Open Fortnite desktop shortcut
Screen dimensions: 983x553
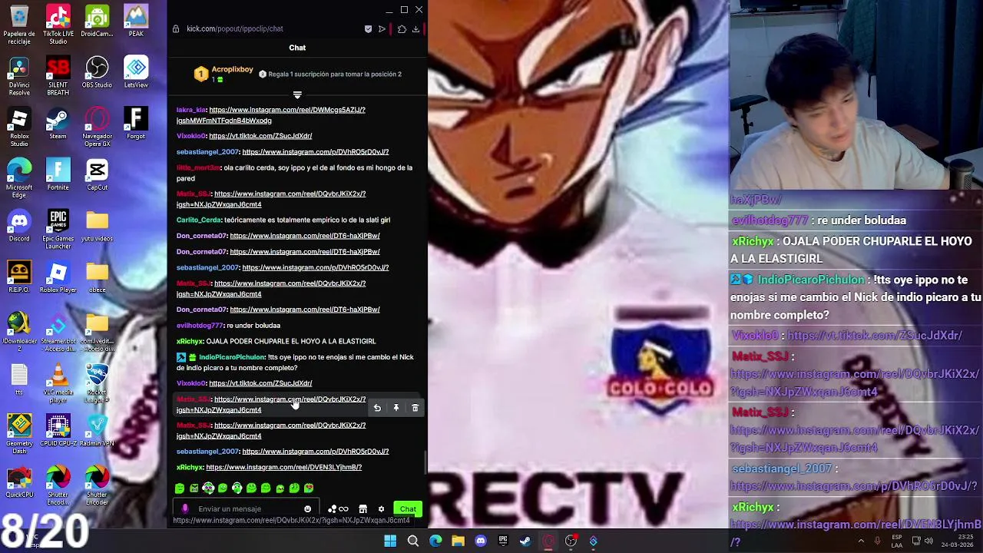click(58, 175)
